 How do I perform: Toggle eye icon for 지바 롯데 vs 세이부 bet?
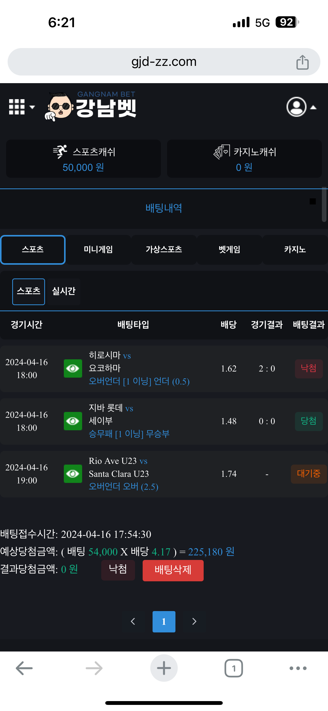click(73, 421)
